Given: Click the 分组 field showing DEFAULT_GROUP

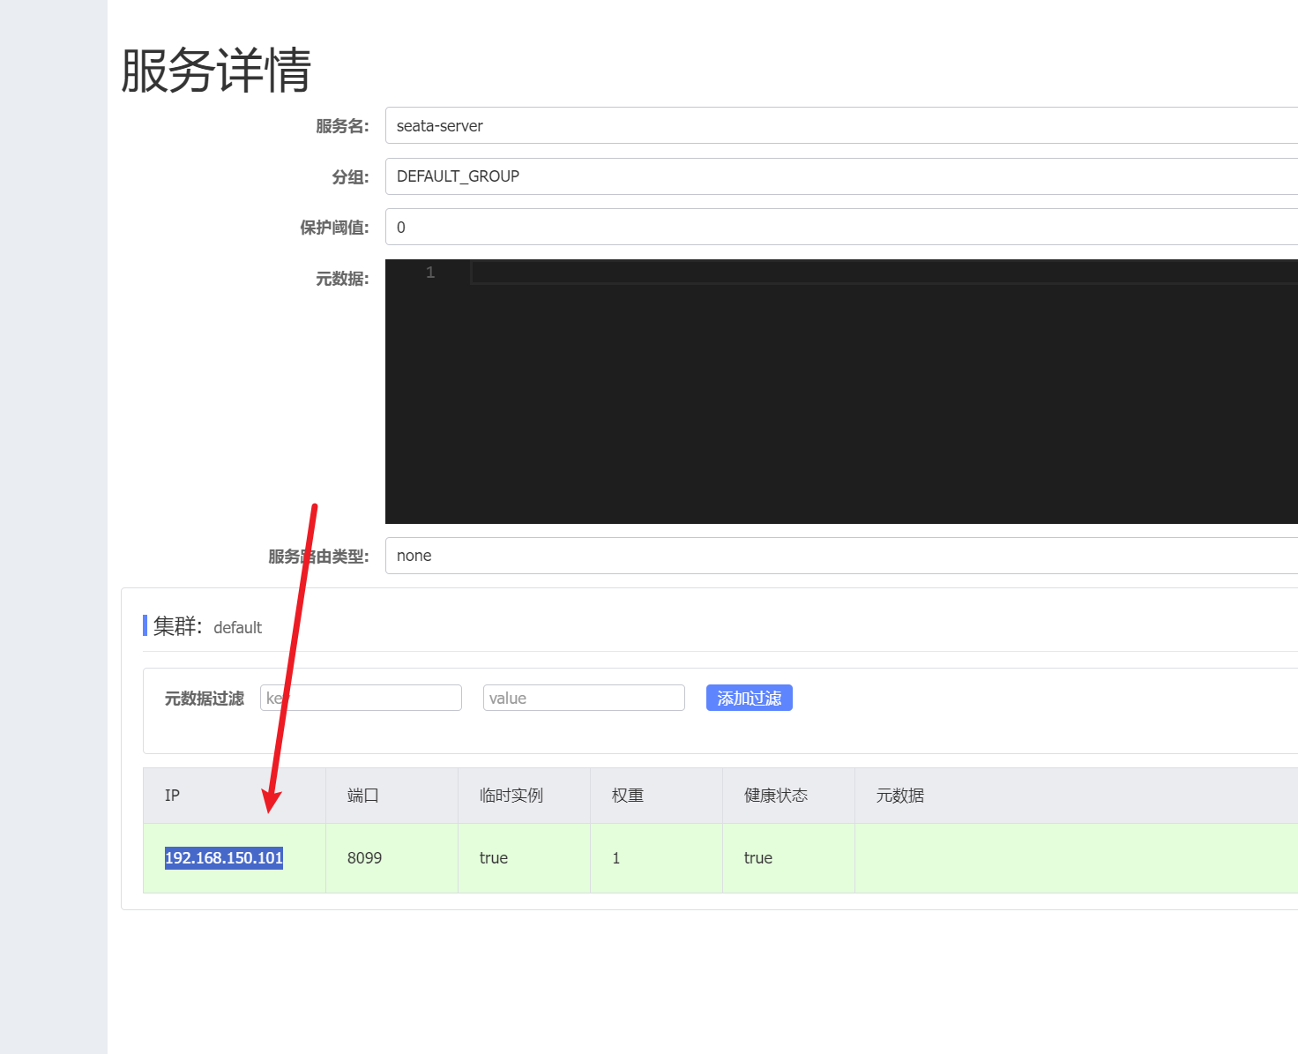Looking at the screenshot, I should 838,176.
